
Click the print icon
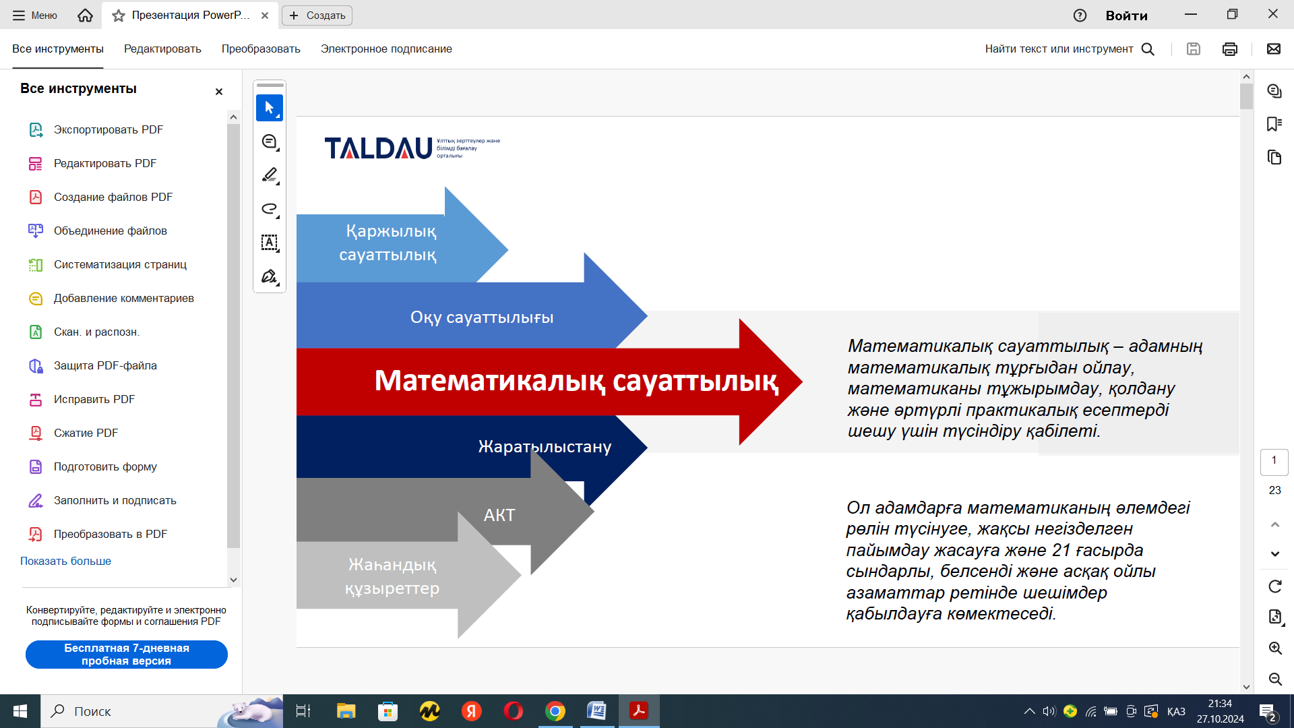tap(1229, 49)
